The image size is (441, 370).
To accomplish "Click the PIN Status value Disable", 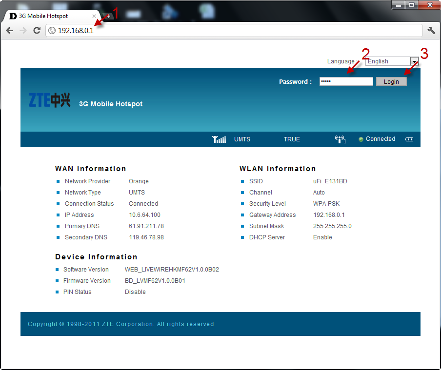I will point(135,292).
